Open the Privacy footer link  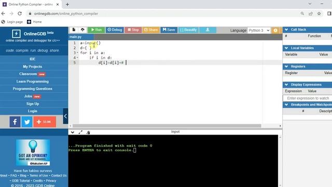tap(51, 181)
